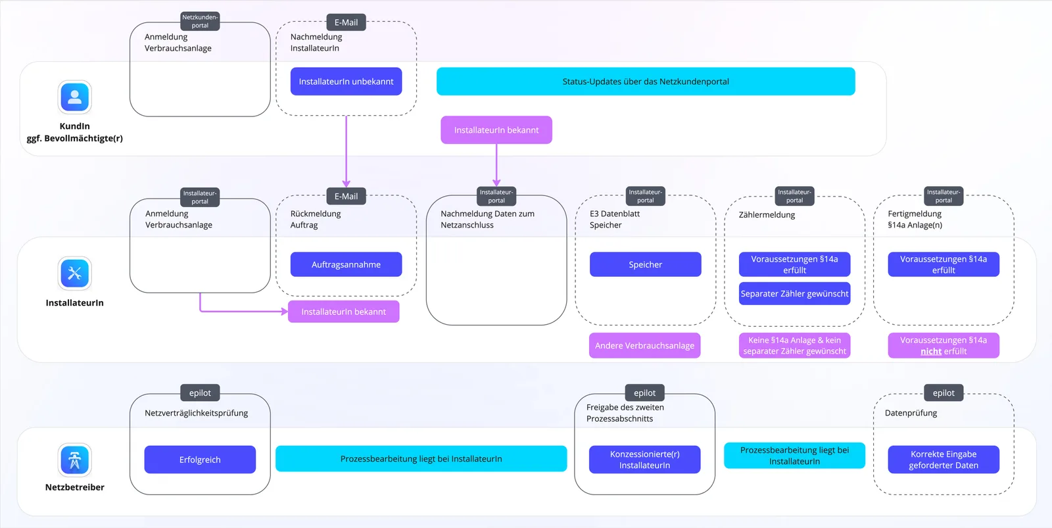
Task: Click Nachmeldung Daten zum Netzanschluss text
Action: click(488, 219)
